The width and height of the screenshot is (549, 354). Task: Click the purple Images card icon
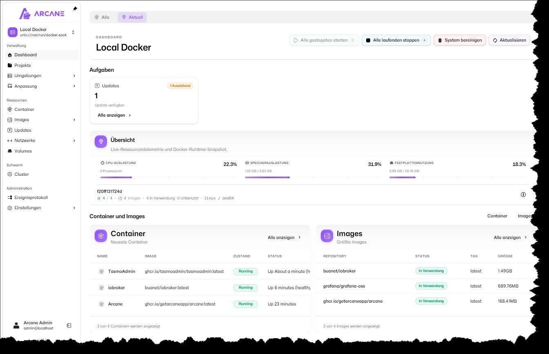[327, 236]
